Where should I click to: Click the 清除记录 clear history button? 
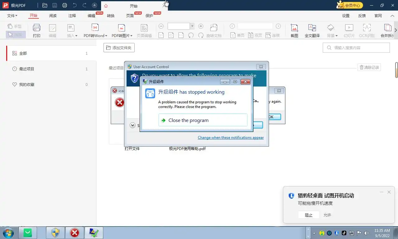pyautogui.click(x=369, y=67)
